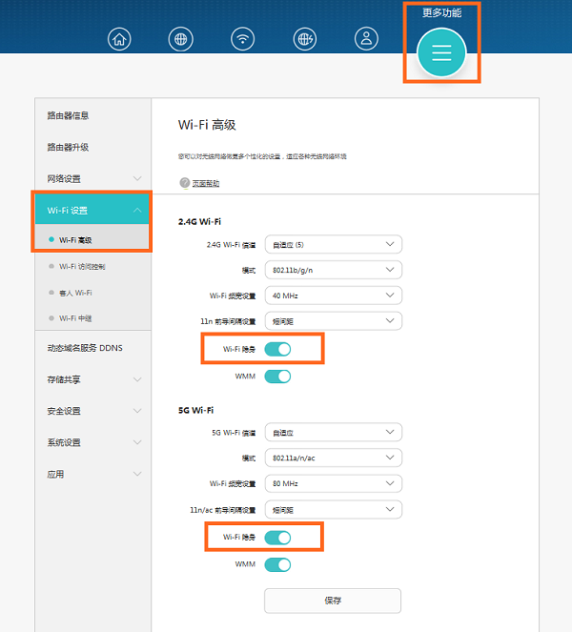Expand the 安全设置 sidebar section
572x632 pixels.
92,411
